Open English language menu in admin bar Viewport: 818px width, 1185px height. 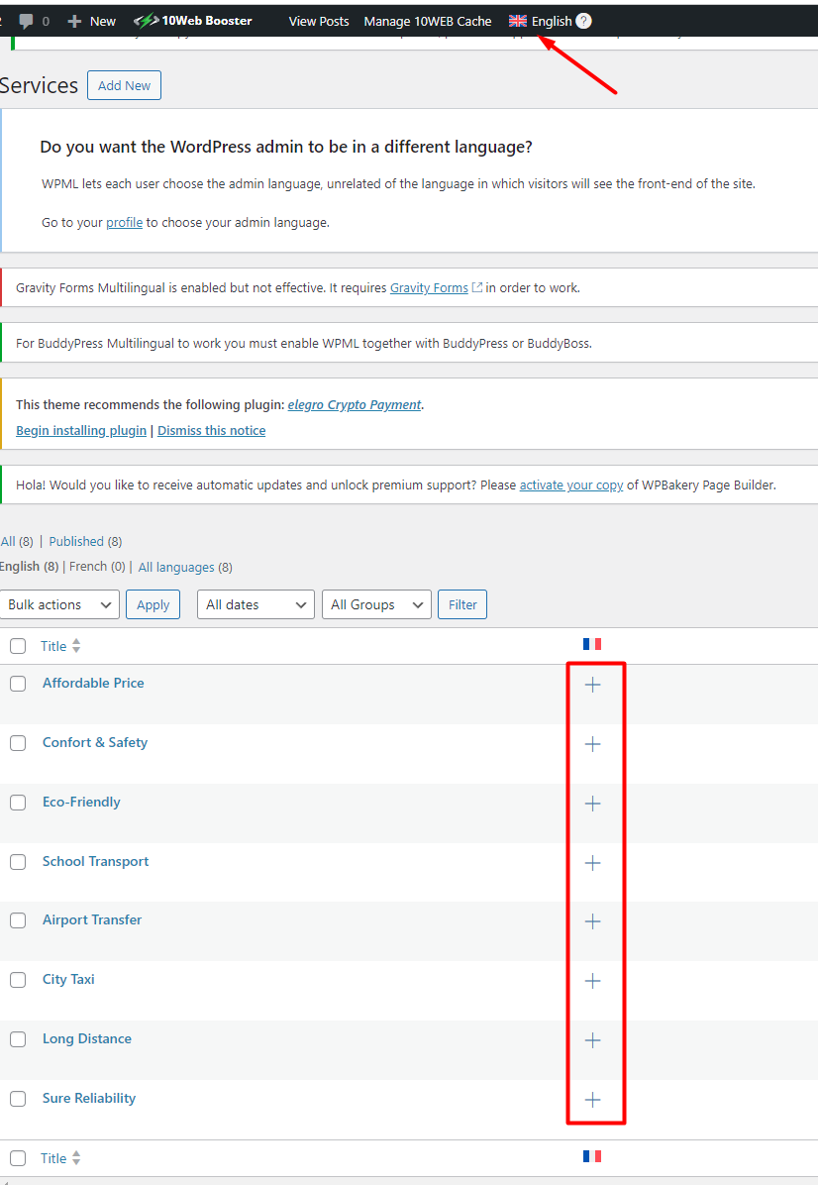click(552, 21)
